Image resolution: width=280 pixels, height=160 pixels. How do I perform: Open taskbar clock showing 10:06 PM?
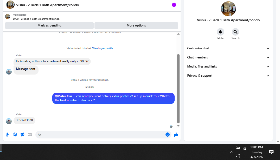point(257,152)
